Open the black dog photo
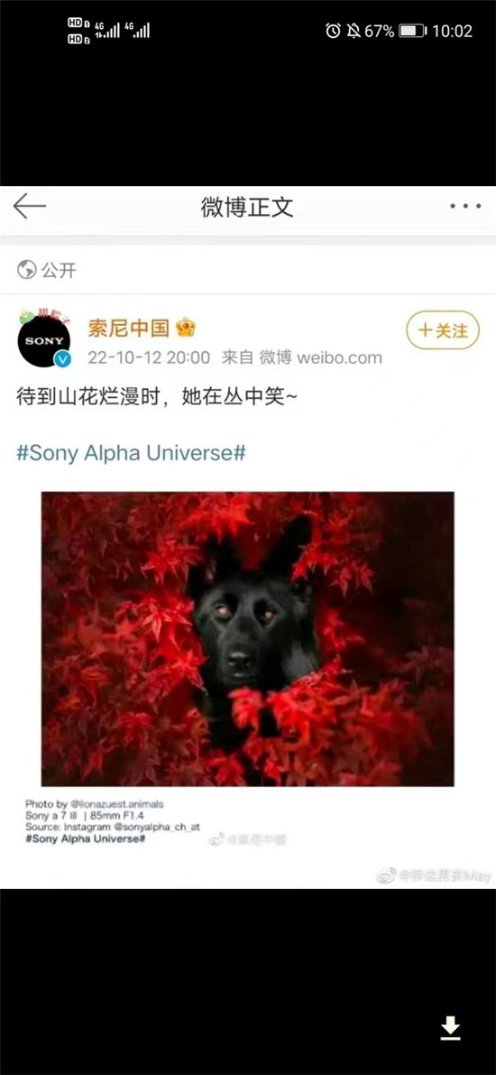Image resolution: width=496 pixels, height=1075 pixels. coord(247,639)
